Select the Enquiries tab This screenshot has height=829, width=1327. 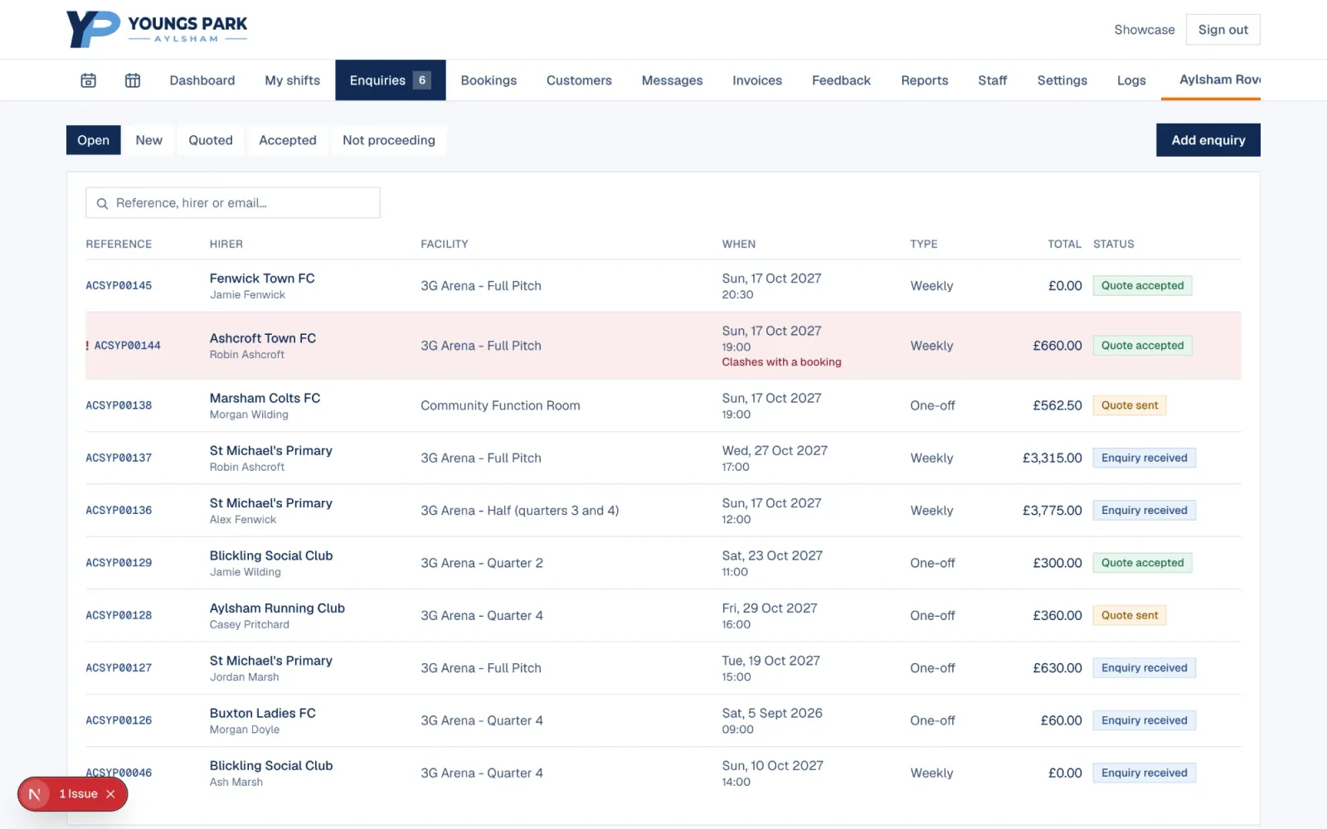click(391, 80)
